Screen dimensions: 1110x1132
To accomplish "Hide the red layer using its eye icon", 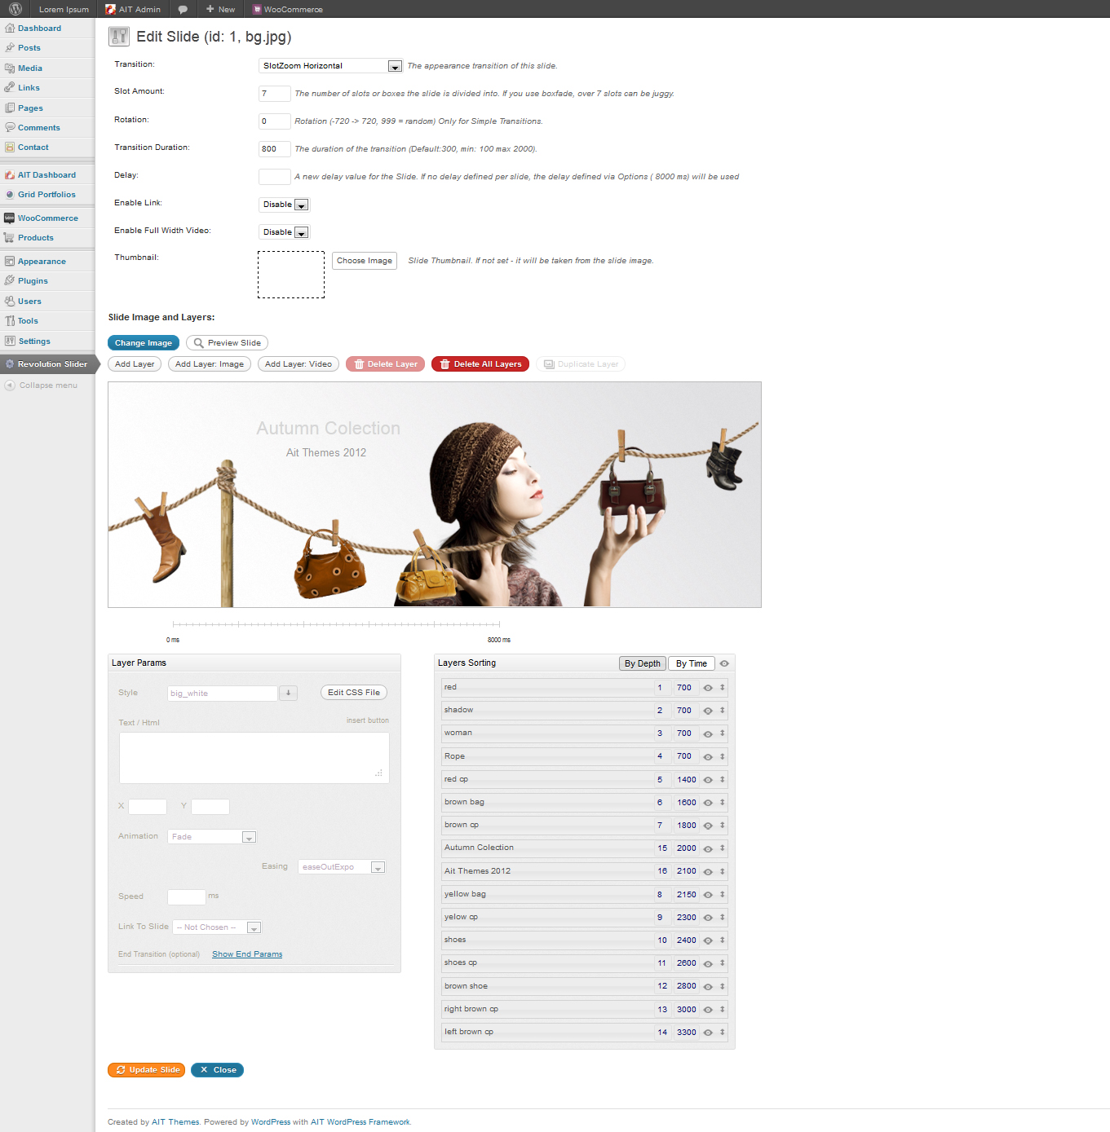I will tap(708, 688).
